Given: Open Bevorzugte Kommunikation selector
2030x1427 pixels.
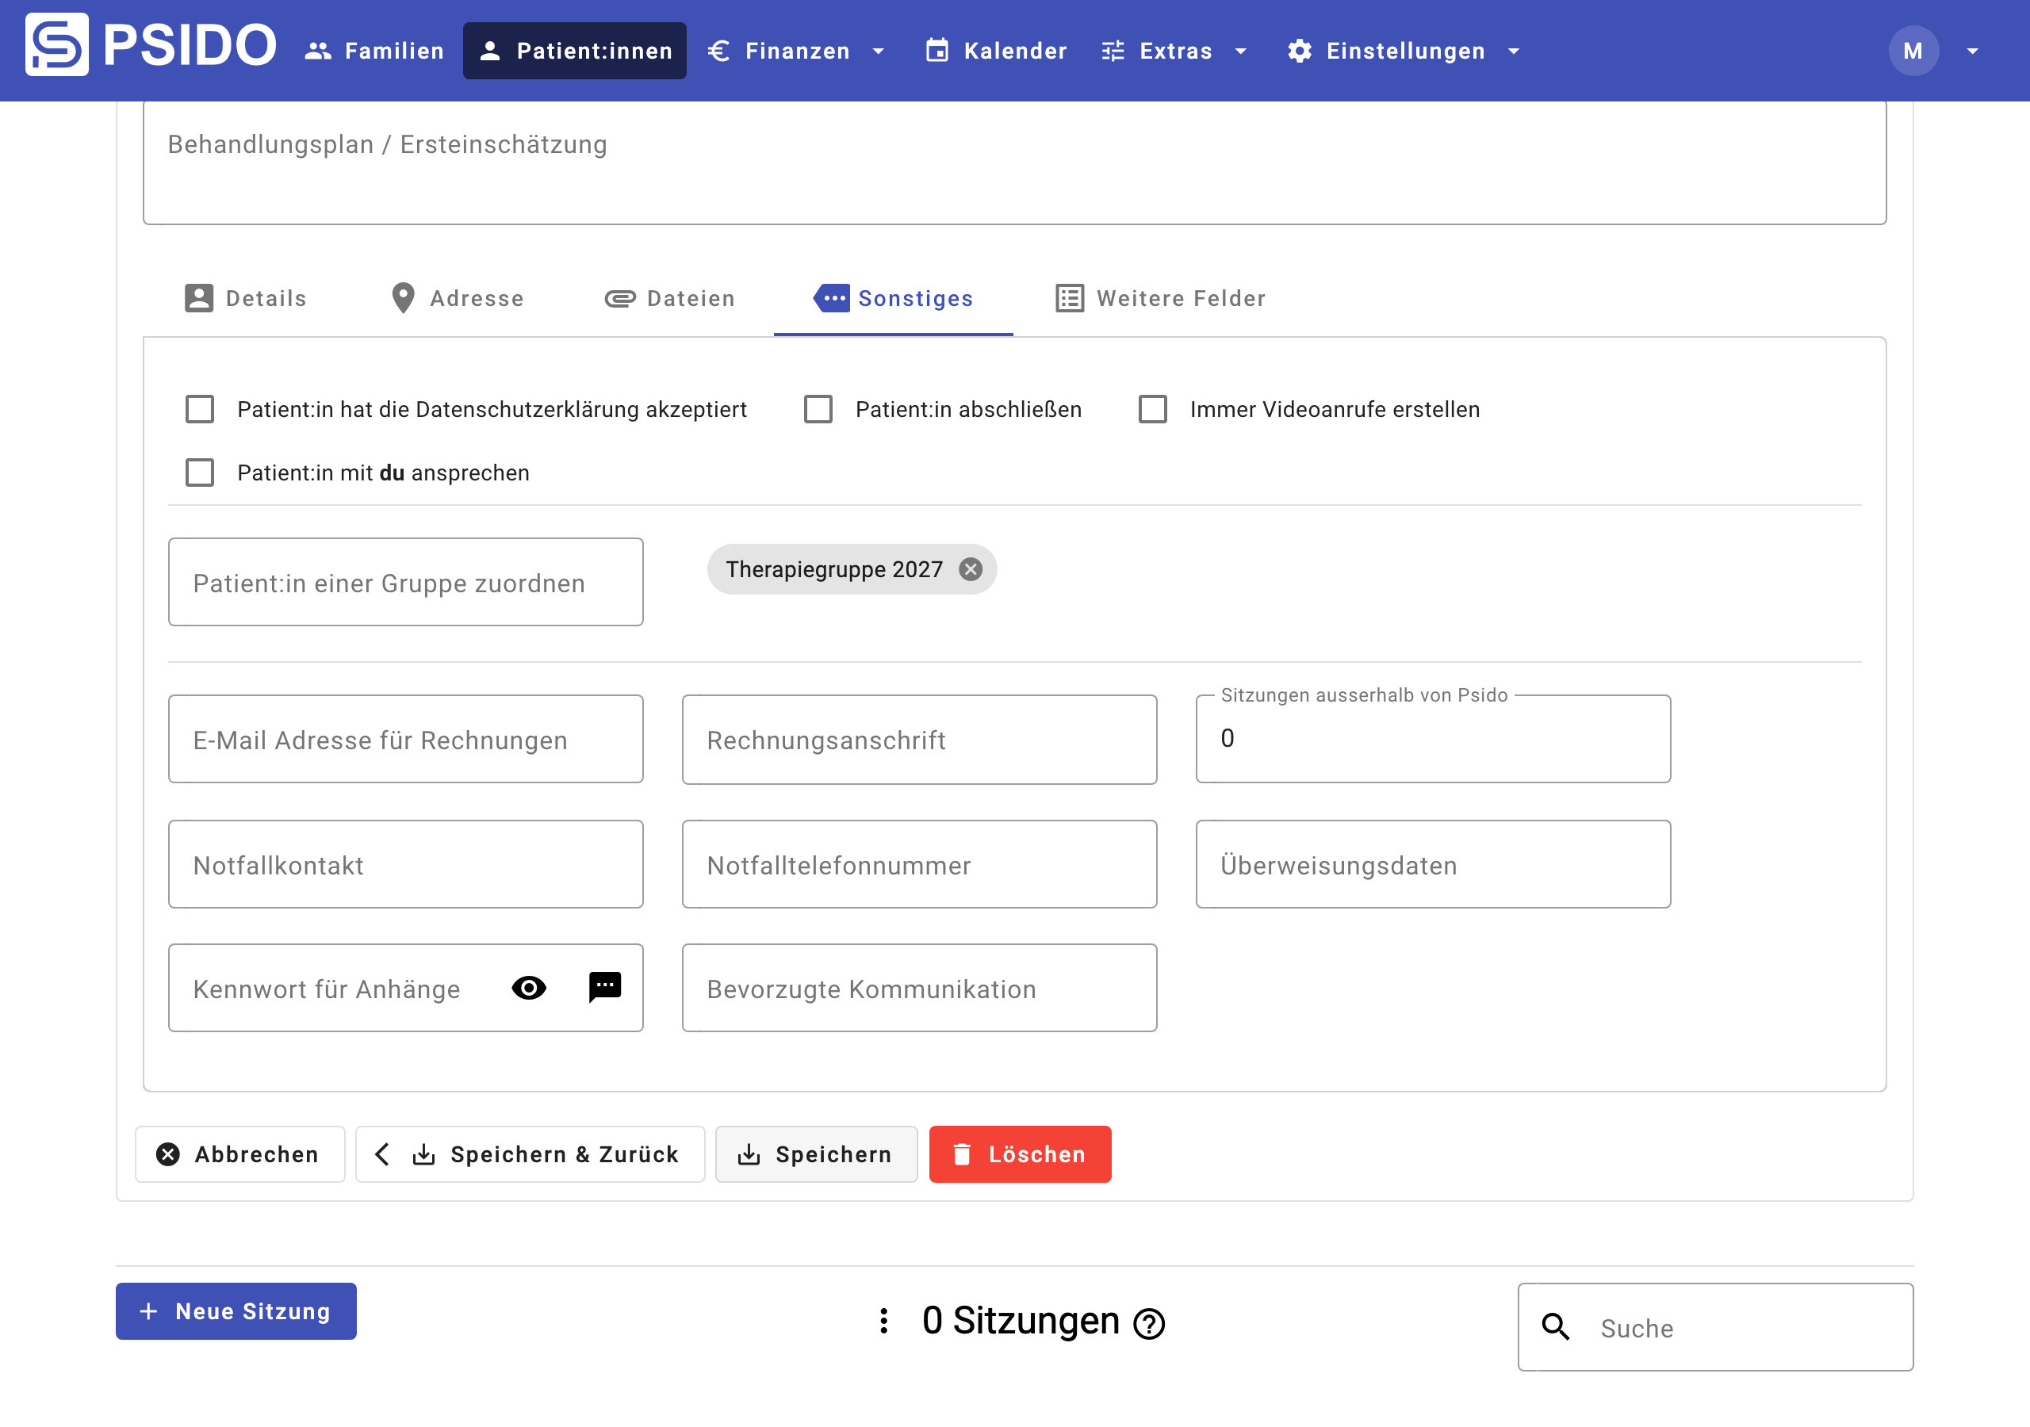Looking at the screenshot, I should tap(920, 988).
